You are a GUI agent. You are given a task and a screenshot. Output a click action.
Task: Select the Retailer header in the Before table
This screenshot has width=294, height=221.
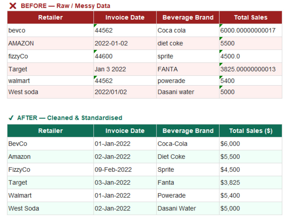point(51,17)
